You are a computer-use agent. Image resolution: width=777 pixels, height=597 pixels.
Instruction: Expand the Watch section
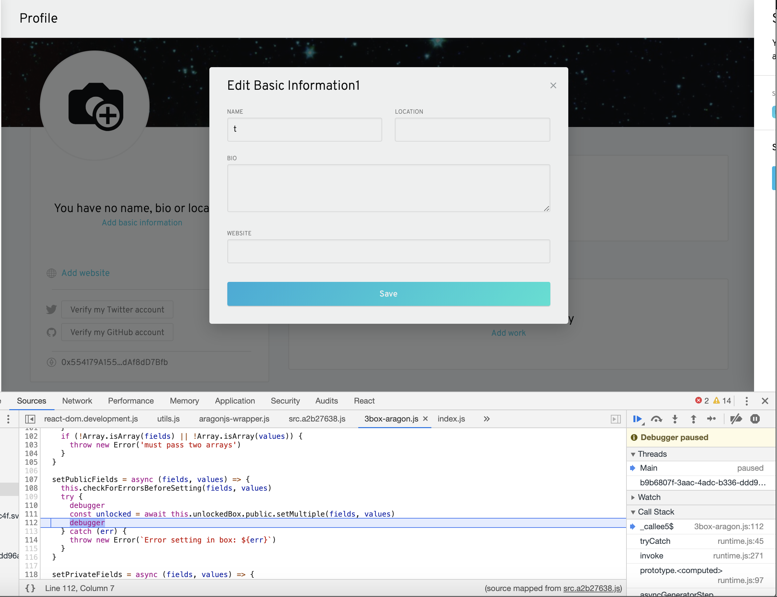pos(634,497)
